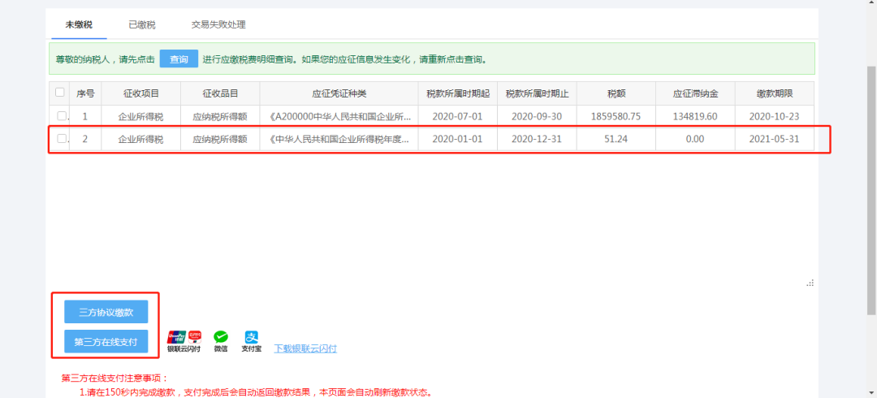Click the page vertical scrollbar

coord(871,190)
